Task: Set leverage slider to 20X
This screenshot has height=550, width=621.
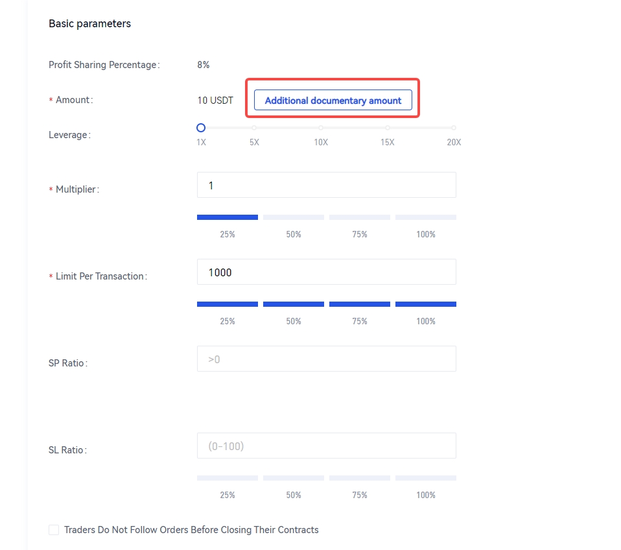Action: 454,128
